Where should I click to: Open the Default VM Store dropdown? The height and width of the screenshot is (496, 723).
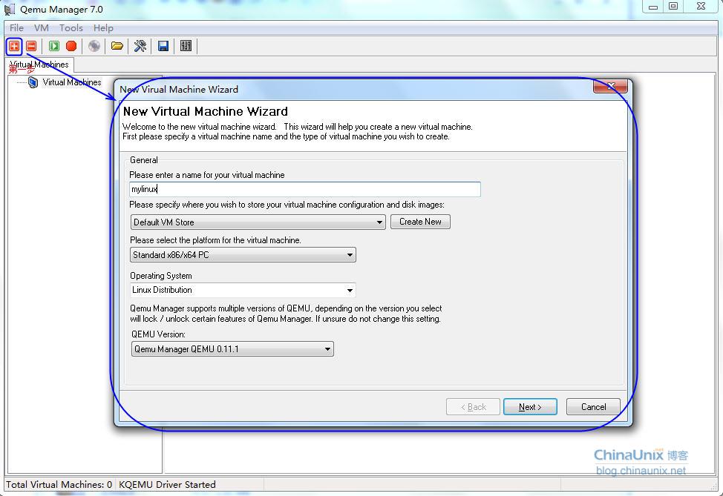[258, 222]
